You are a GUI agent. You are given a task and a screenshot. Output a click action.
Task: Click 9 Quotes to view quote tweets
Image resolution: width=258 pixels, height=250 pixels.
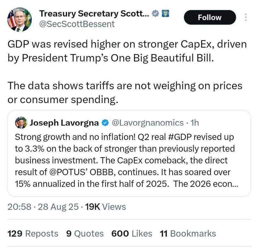tap(85, 234)
